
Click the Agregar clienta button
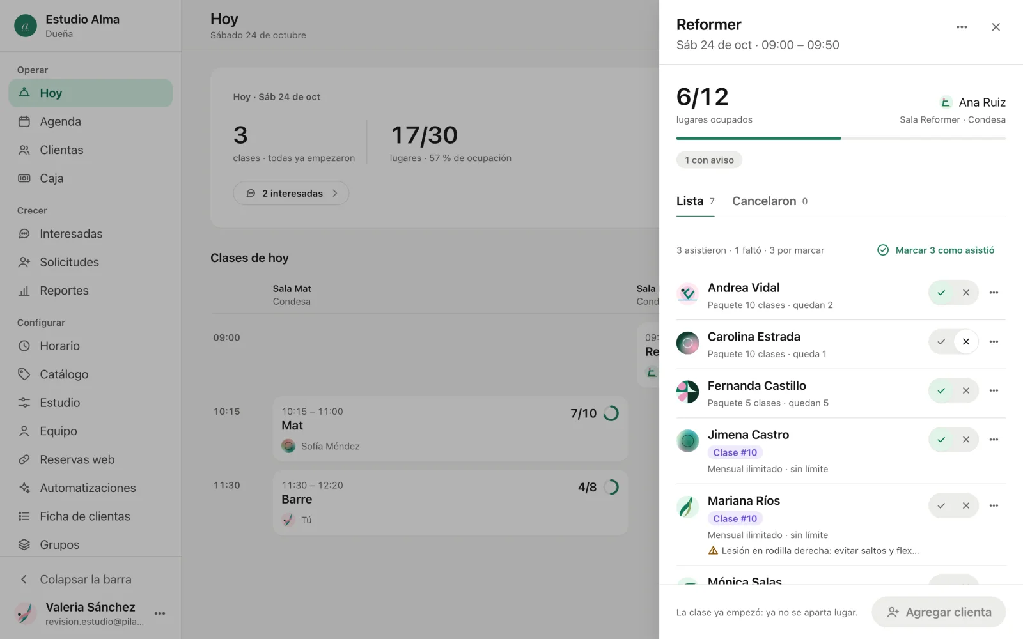(x=939, y=612)
